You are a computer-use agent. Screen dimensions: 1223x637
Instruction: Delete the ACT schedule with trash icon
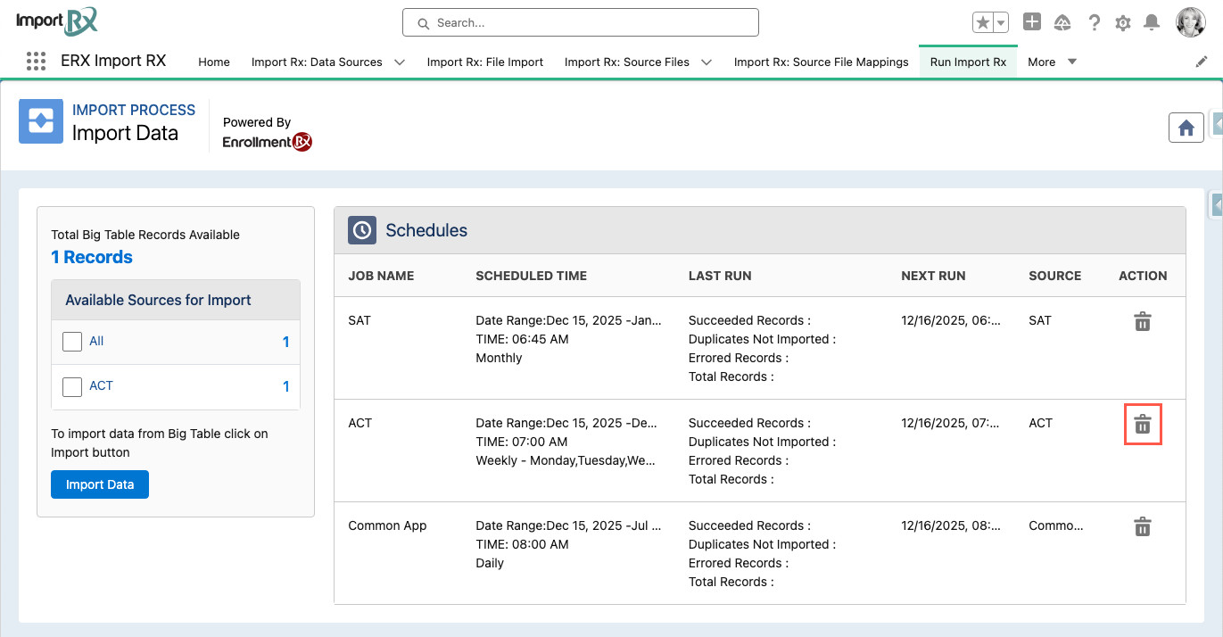[x=1142, y=425]
